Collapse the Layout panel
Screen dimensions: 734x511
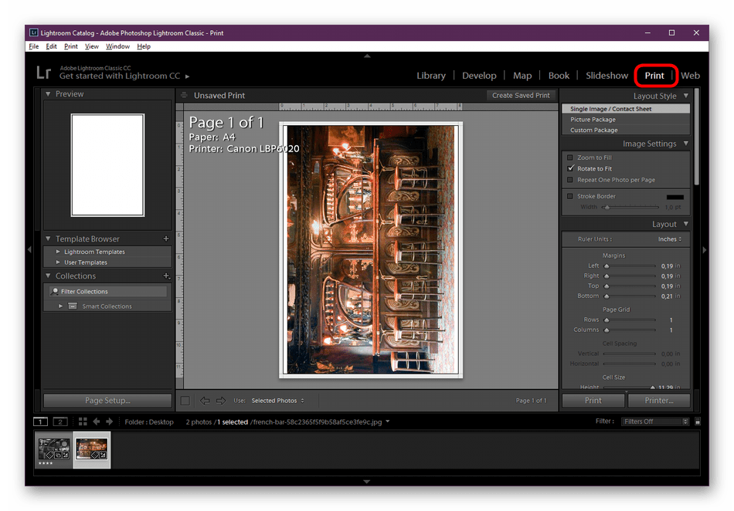(x=686, y=224)
